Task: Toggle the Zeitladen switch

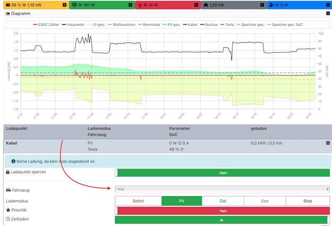Action: pos(222,220)
